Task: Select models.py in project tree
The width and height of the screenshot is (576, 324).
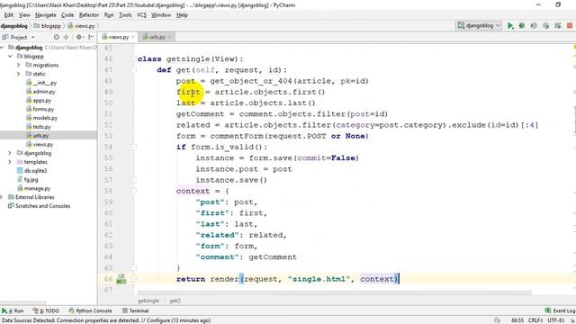Action: (42, 118)
